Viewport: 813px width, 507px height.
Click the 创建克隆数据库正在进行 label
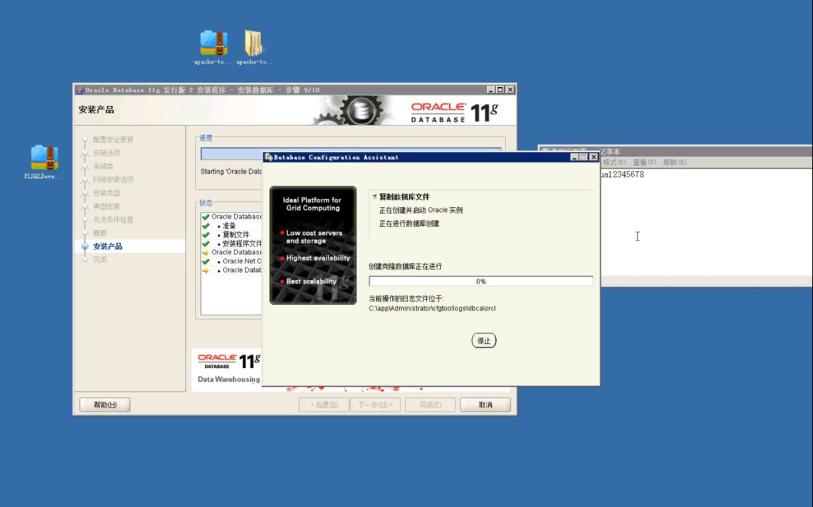pyautogui.click(x=405, y=266)
